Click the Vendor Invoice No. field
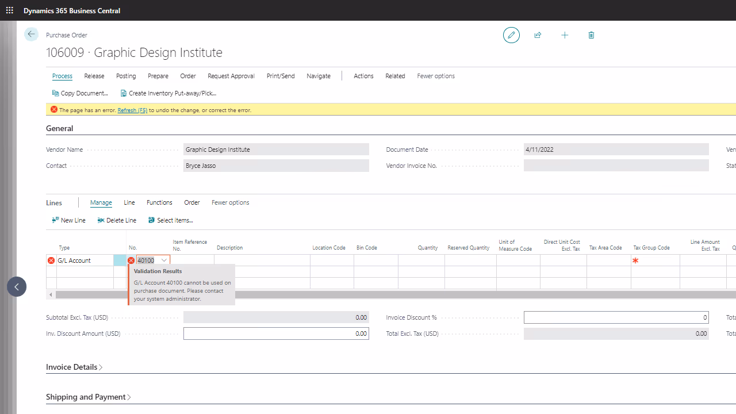 point(616,166)
